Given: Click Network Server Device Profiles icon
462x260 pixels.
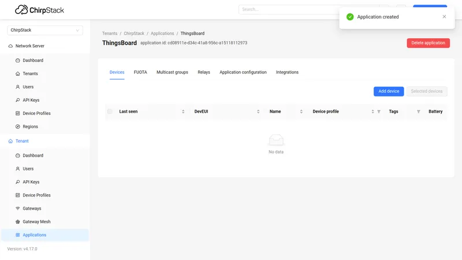Looking at the screenshot, I should pyautogui.click(x=18, y=113).
